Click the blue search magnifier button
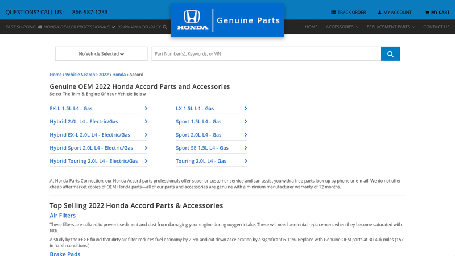The image size is (455, 256). tap(390, 53)
